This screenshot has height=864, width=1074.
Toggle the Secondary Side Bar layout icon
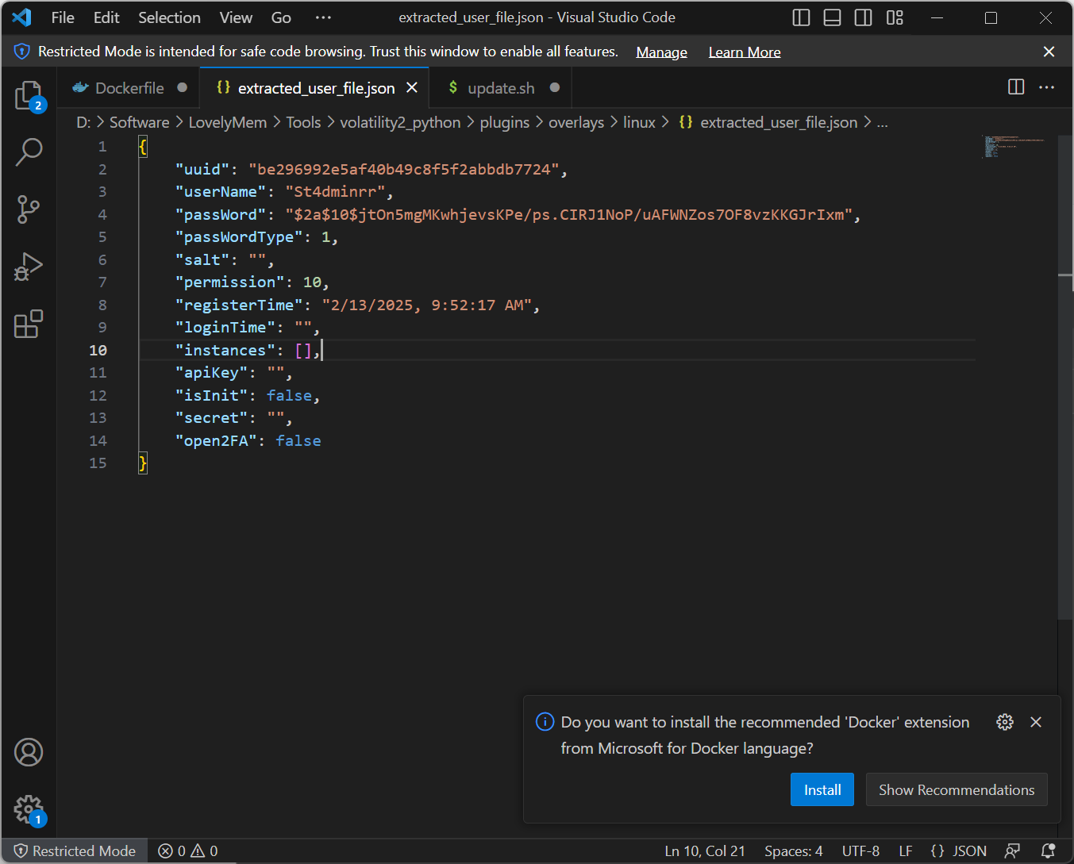(864, 17)
